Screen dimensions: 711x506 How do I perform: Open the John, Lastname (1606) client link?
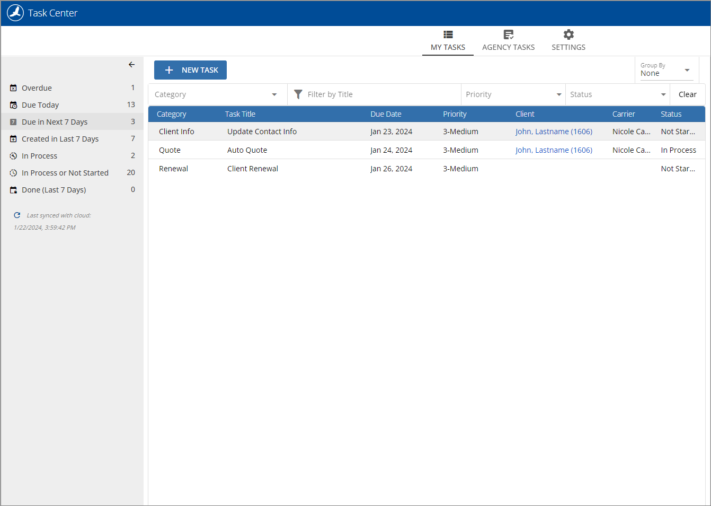554,131
